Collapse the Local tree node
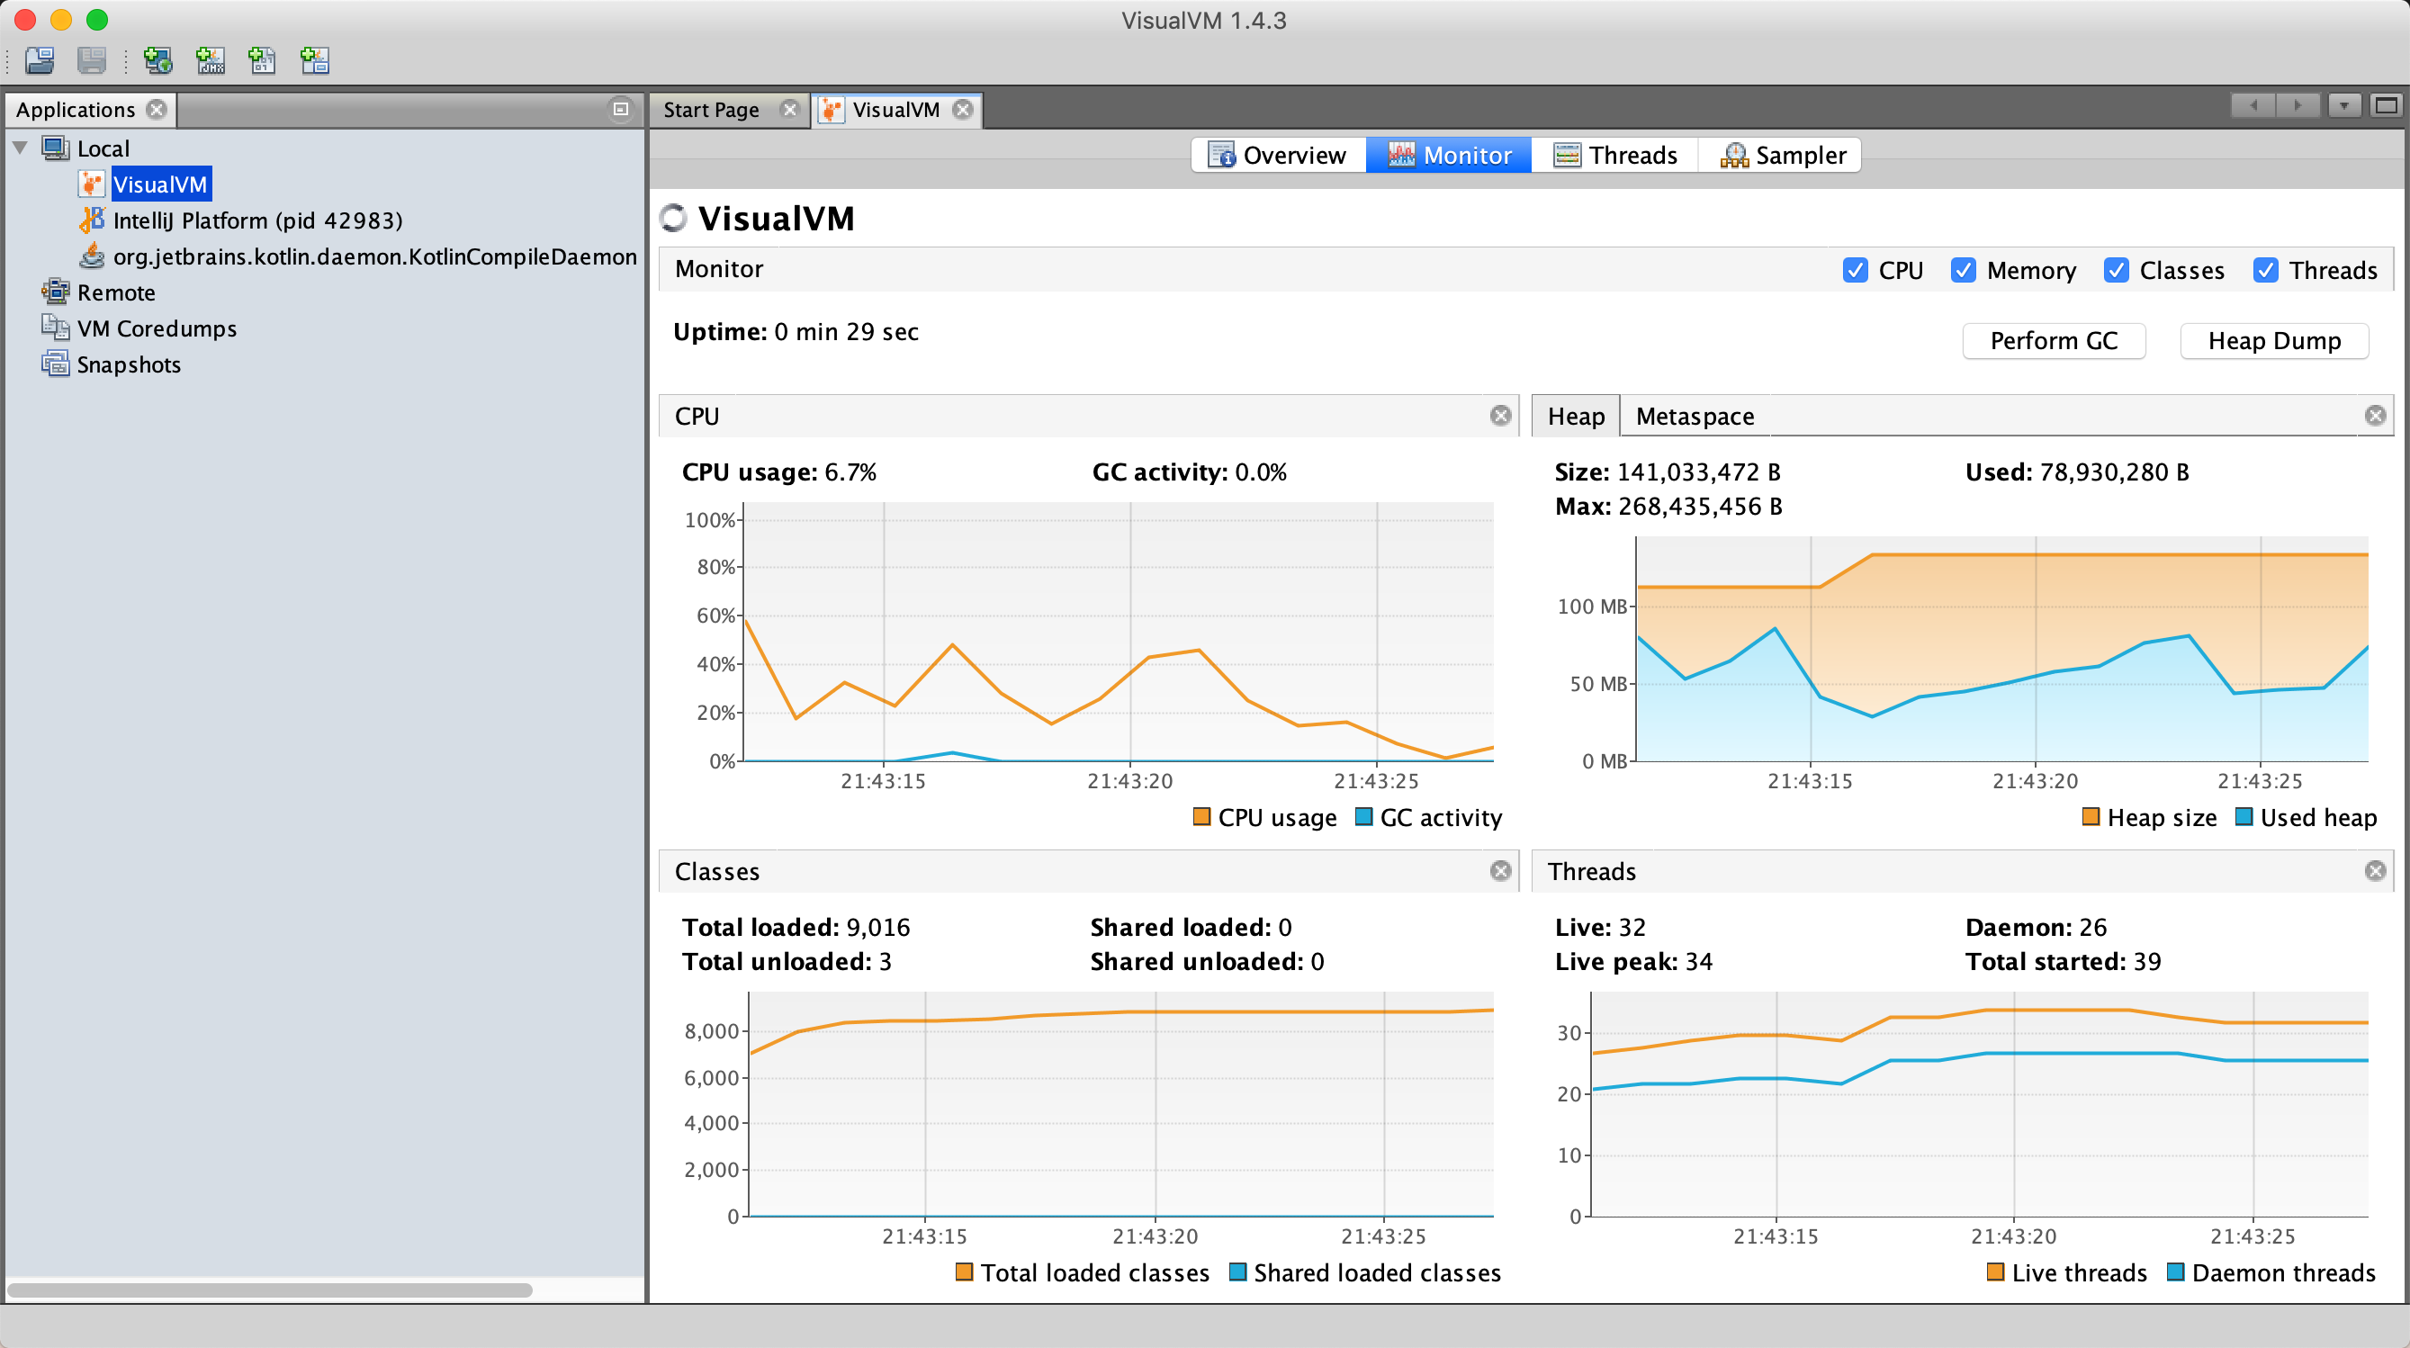 pos(20,148)
